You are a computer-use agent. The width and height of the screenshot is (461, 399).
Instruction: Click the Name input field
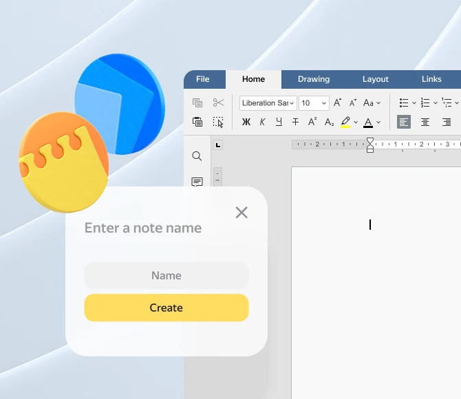coord(167,275)
